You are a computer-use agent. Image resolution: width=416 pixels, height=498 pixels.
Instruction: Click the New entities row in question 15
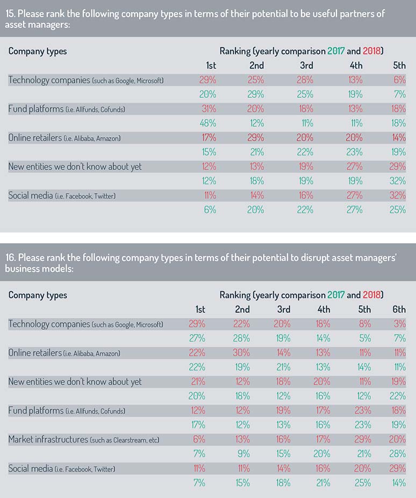[x=207, y=167]
